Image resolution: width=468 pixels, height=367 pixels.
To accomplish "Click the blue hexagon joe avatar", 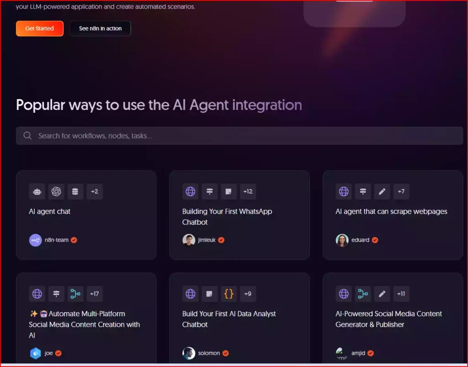I will point(35,353).
